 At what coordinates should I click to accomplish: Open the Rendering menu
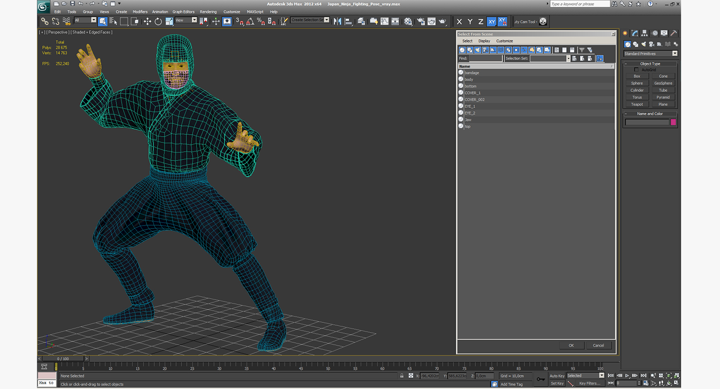tap(208, 12)
